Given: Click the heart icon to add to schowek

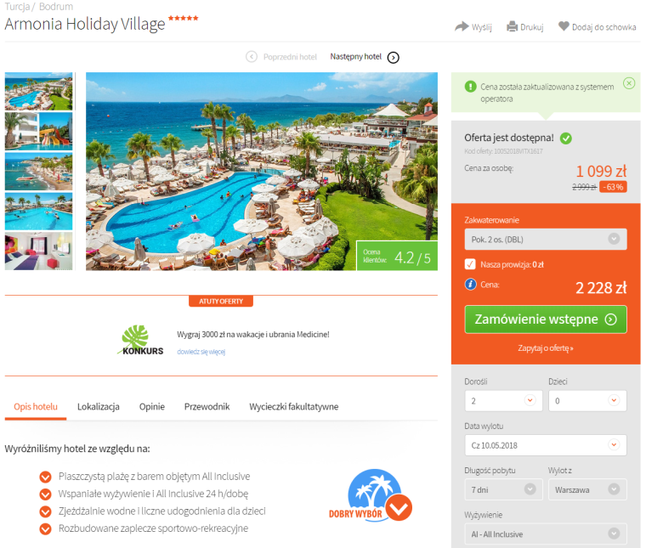Looking at the screenshot, I should (x=564, y=26).
